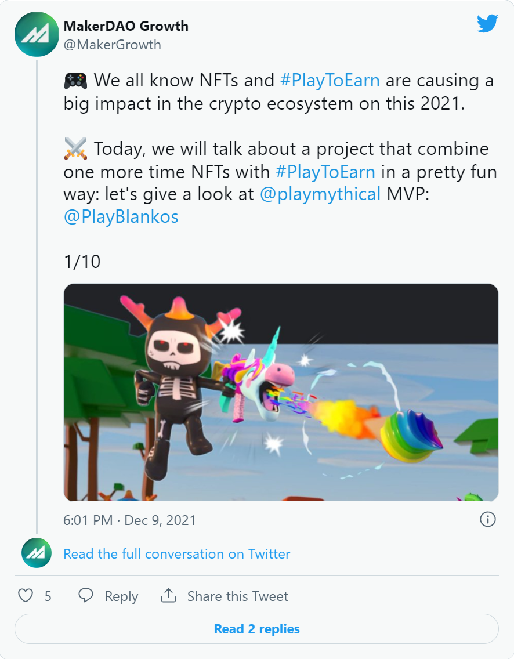Click the share upload arrow icon
The height and width of the screenshot is (659, 514).
[x=169, y=595]
